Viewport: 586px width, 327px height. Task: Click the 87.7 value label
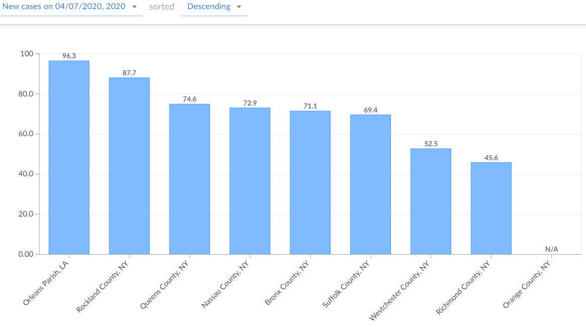tap(129, 73)
